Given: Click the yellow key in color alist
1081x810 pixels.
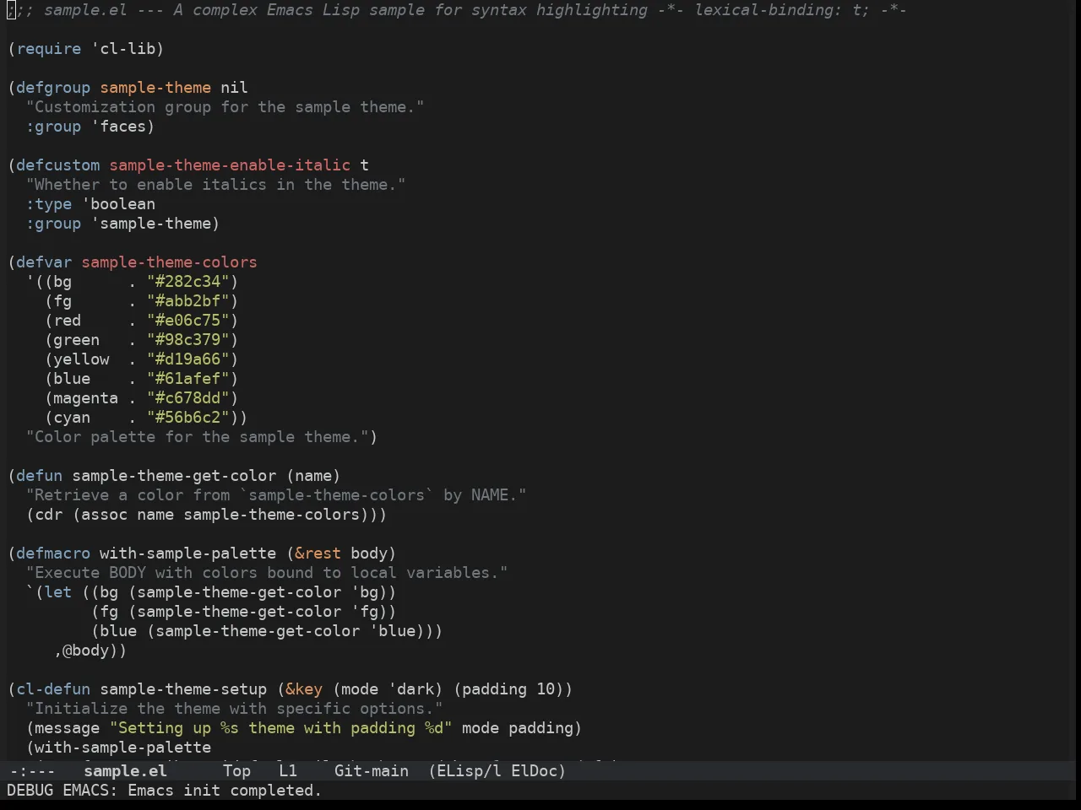Looking at the screenshot, I should (x=81, y=359).
